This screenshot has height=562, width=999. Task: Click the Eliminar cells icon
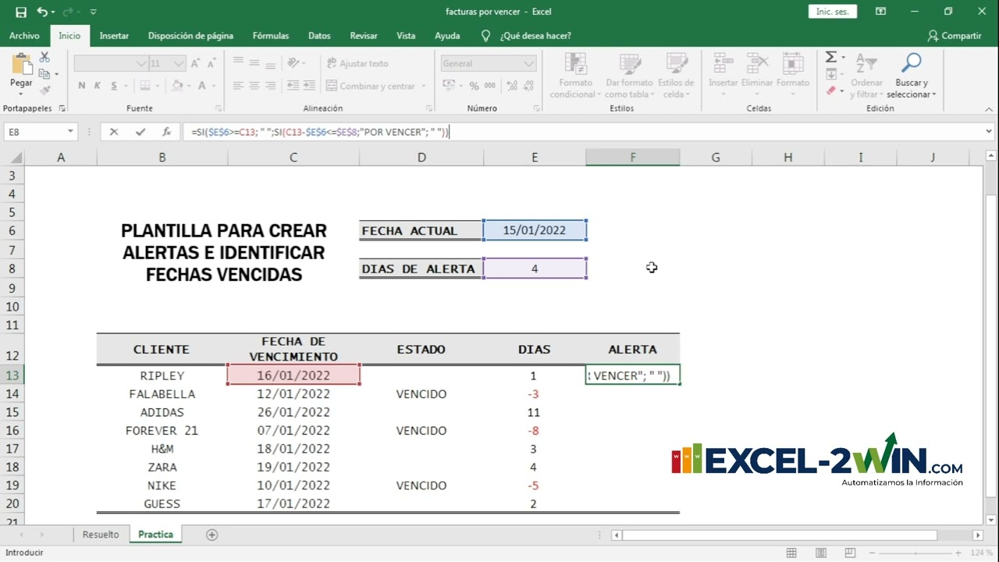[757, 64]
